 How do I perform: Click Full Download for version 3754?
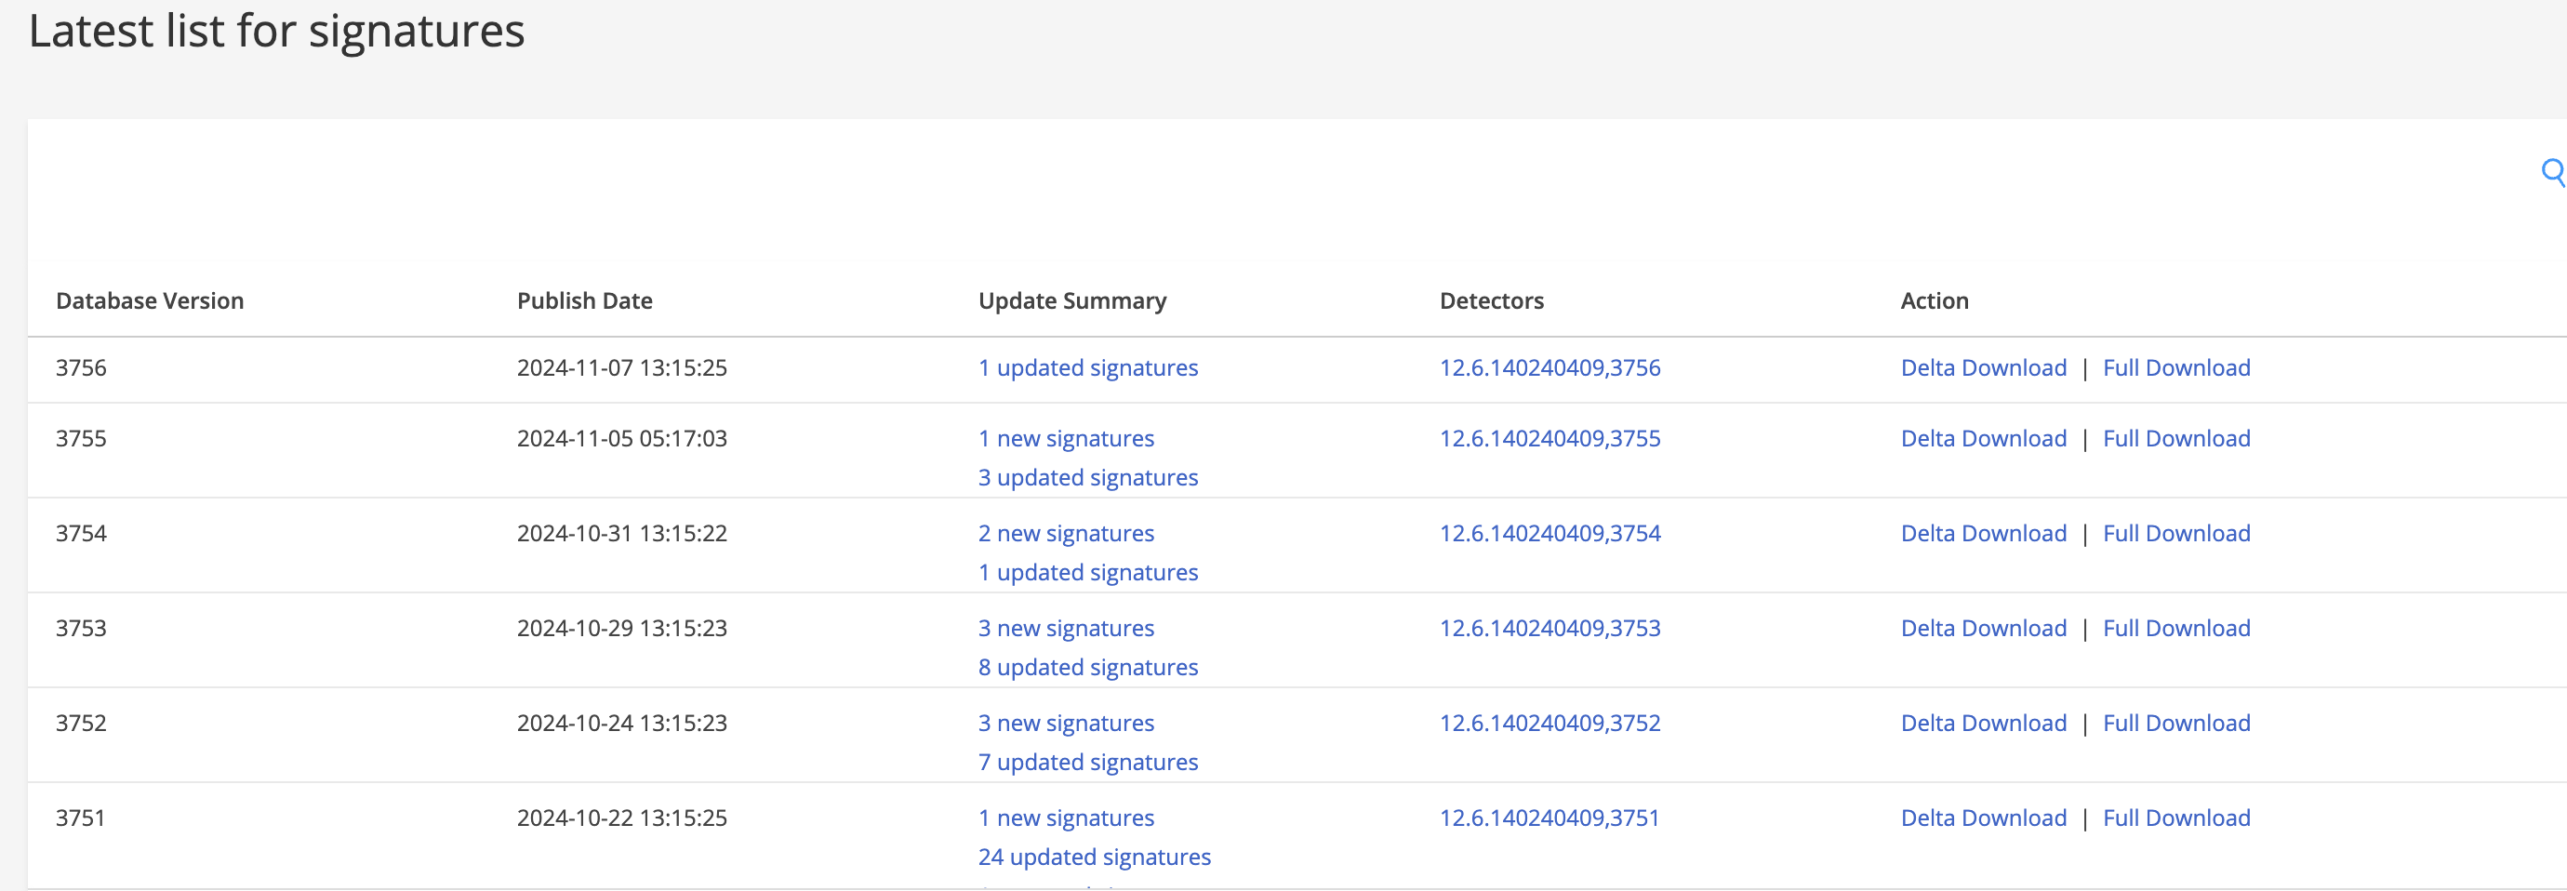[2177, 533]
